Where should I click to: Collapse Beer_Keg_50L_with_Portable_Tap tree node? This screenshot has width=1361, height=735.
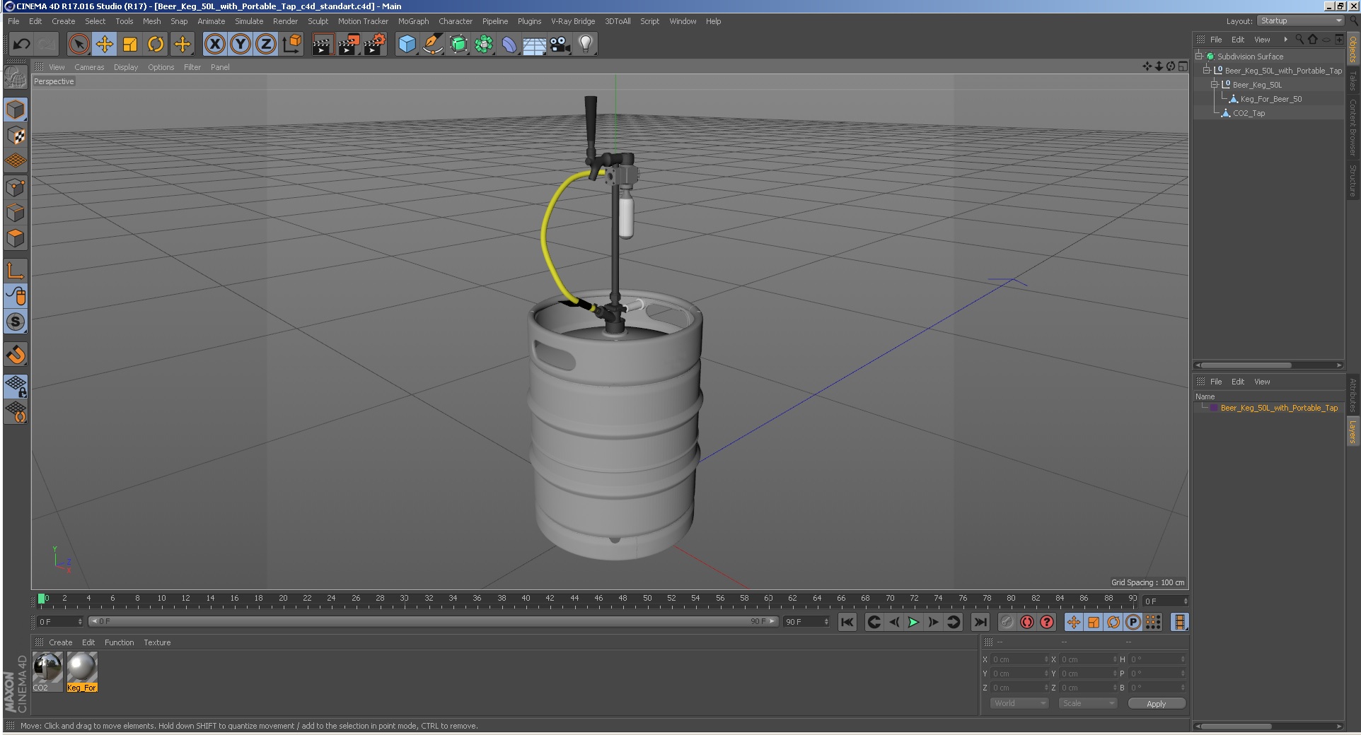pos(1207,71)
